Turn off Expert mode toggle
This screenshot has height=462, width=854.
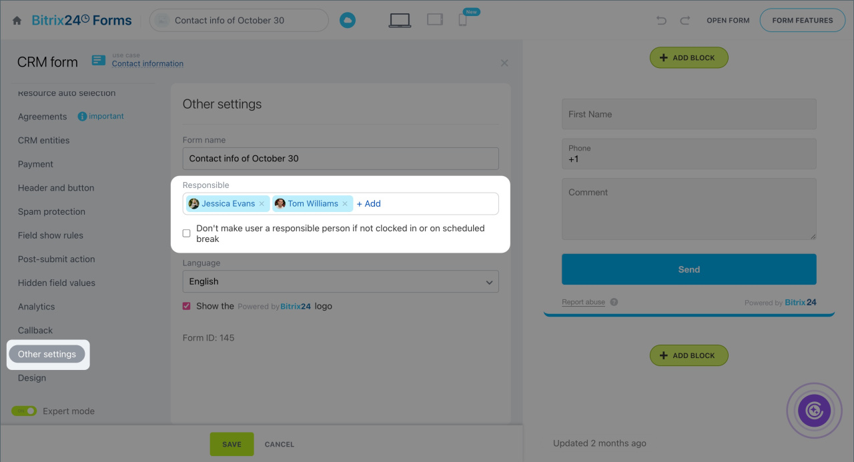24,411
